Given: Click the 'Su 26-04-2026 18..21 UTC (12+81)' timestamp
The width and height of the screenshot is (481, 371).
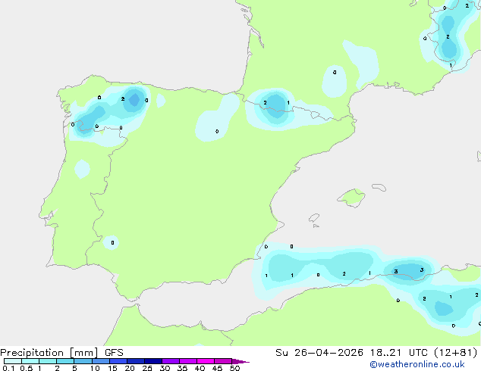Looking at the screenshot, I should tap(376, 353).
